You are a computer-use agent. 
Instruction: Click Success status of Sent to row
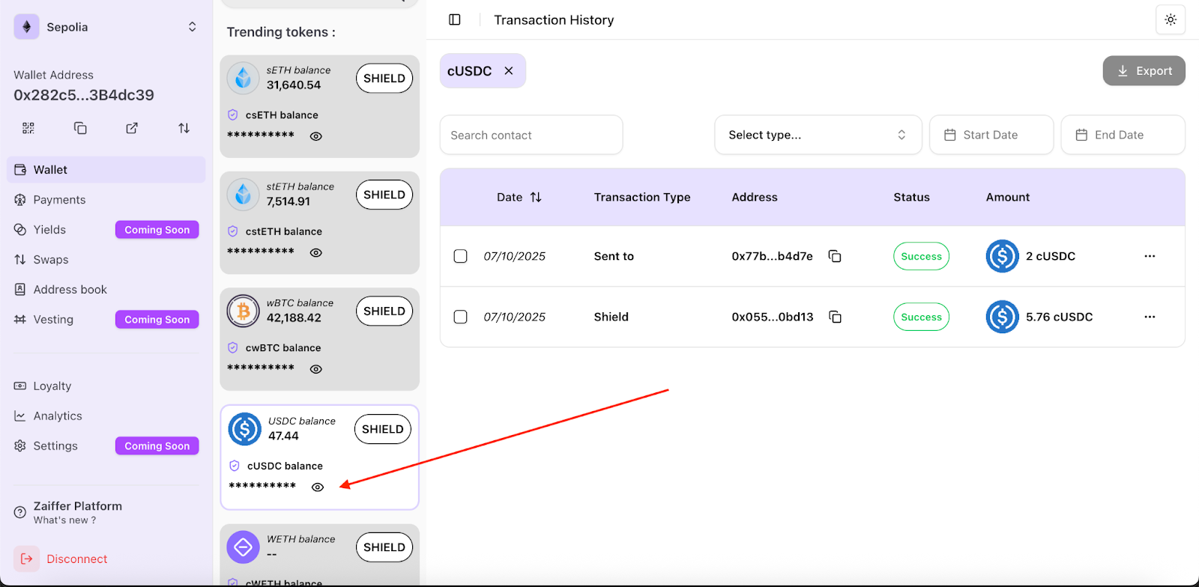pyautogui.click(x=922, y=256)
